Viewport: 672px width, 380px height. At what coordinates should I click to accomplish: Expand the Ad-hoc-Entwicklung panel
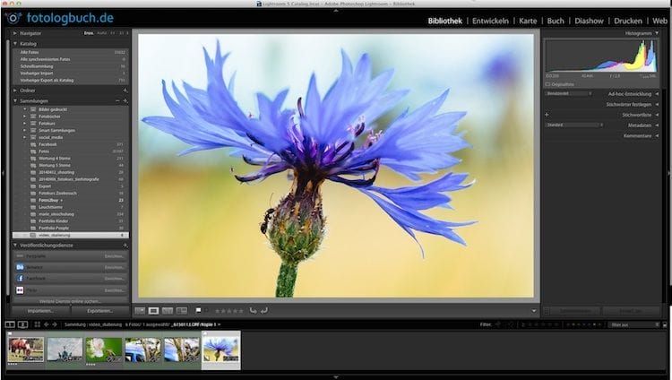pos(657,93)
